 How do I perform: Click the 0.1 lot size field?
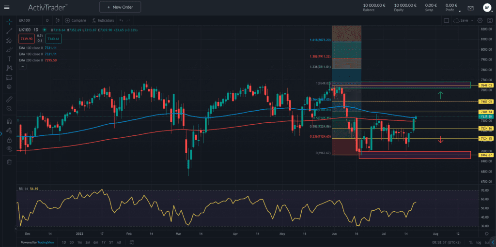pos(40,41)
